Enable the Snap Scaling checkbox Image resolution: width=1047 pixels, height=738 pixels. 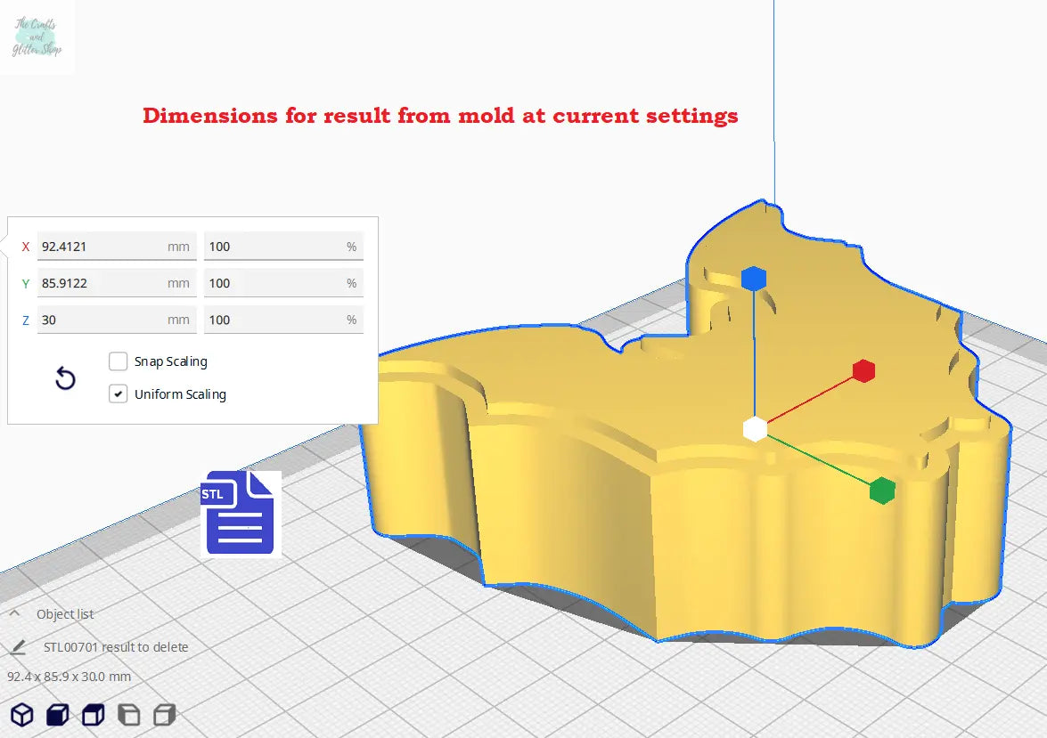(x=118, y=361)
